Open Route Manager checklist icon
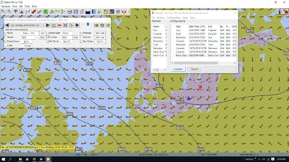This screenshot has width=289, height=162. (x=76, y=12)
